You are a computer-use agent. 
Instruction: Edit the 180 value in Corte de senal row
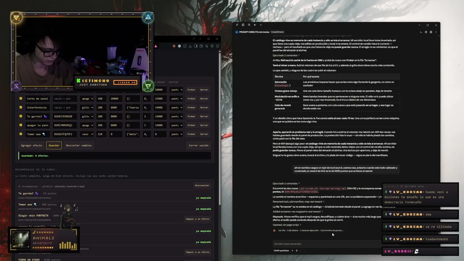coord(101,99)
